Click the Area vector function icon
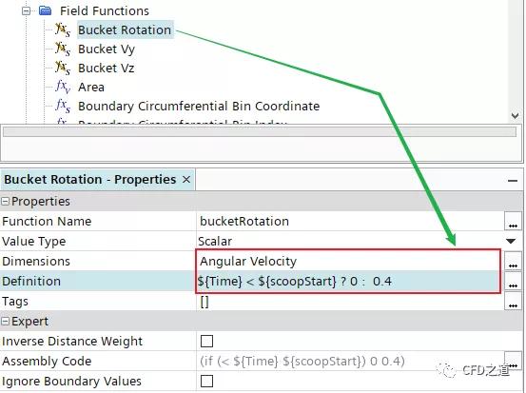 pos(63,87)
